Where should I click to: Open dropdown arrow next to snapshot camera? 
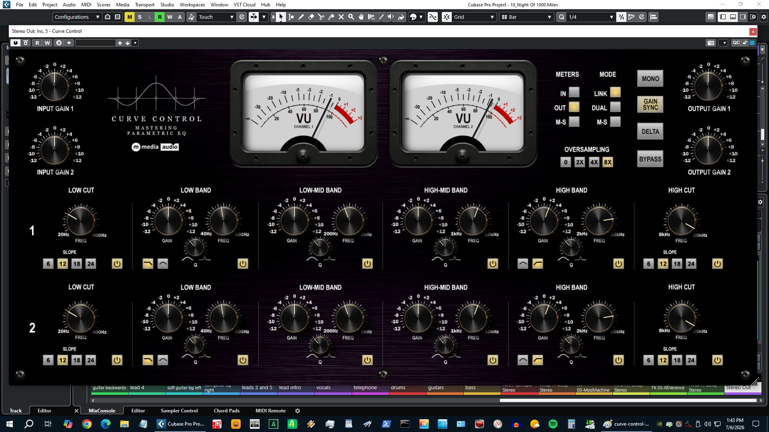pos(723,43)
